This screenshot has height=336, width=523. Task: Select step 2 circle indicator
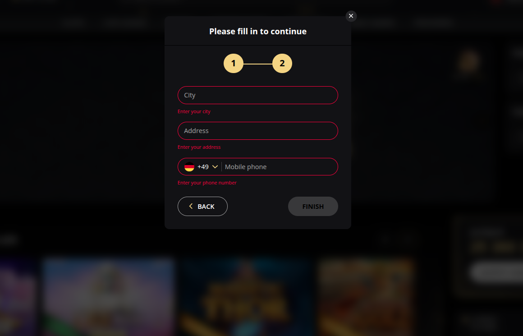click(x=282, y=64)
